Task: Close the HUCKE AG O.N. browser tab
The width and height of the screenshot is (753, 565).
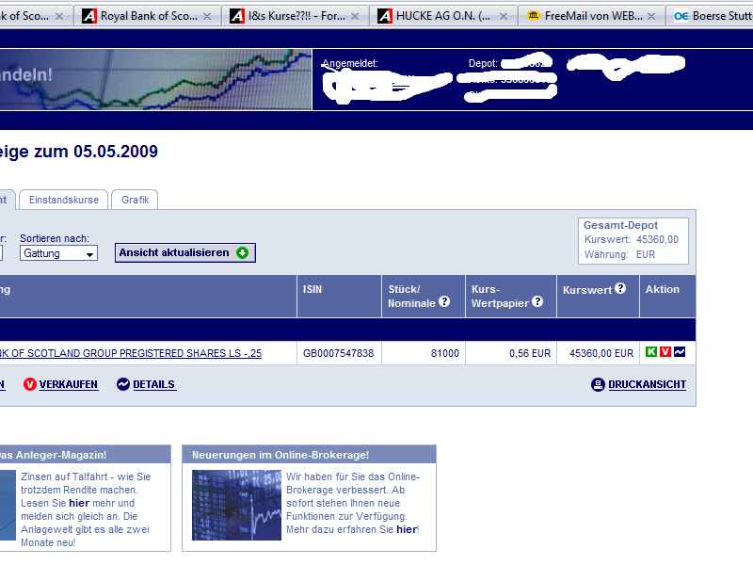Action: tap(504, 16)
